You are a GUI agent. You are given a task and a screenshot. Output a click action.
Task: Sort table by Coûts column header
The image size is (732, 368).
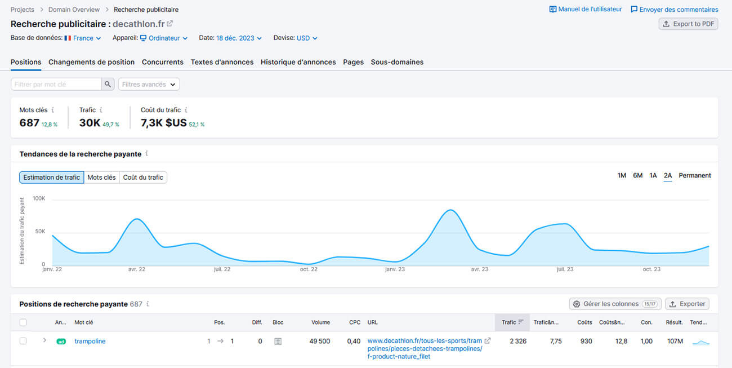pos(584,322)
